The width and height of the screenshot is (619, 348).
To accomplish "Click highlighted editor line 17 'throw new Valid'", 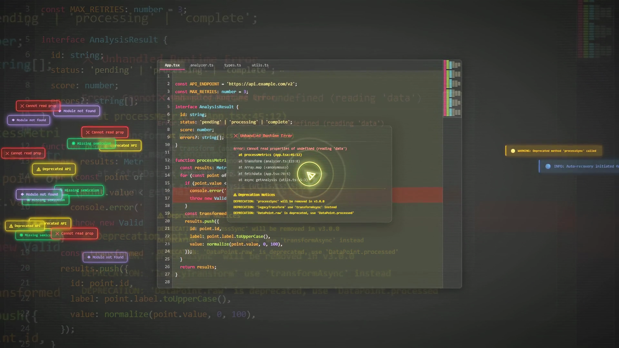I will pyautogui.click(x=208, y=198).
